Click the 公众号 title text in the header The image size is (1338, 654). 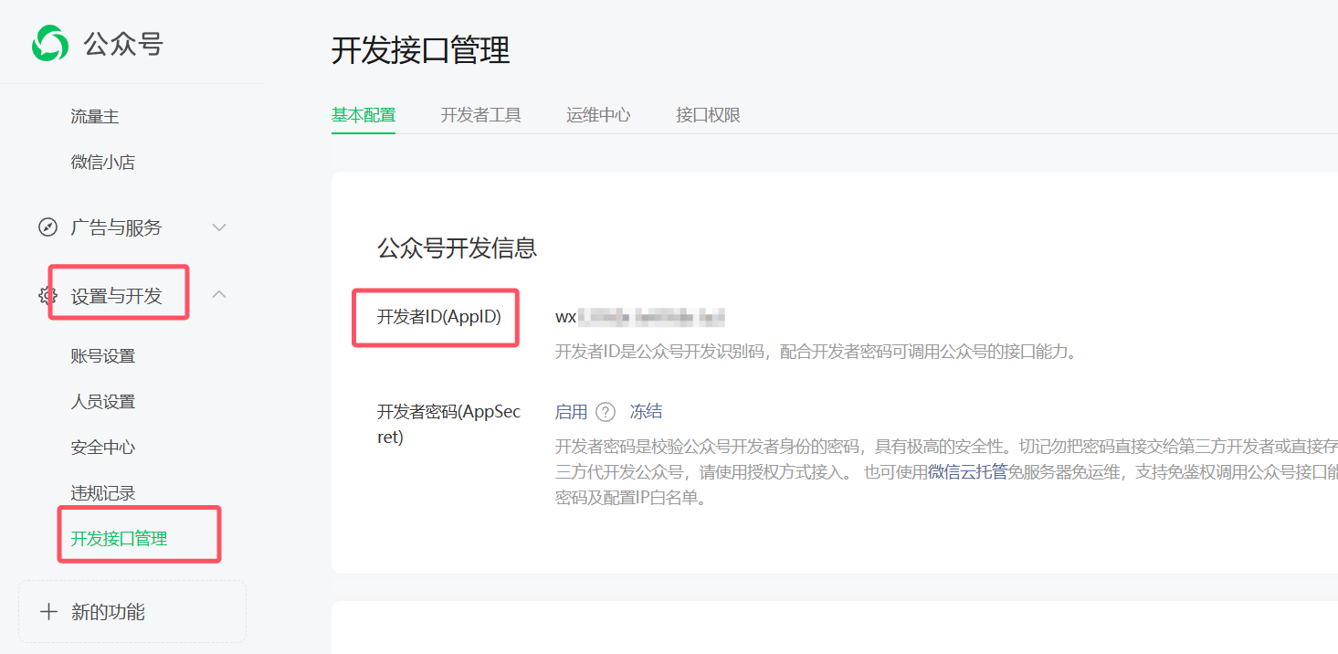click(x=123, y=44)
